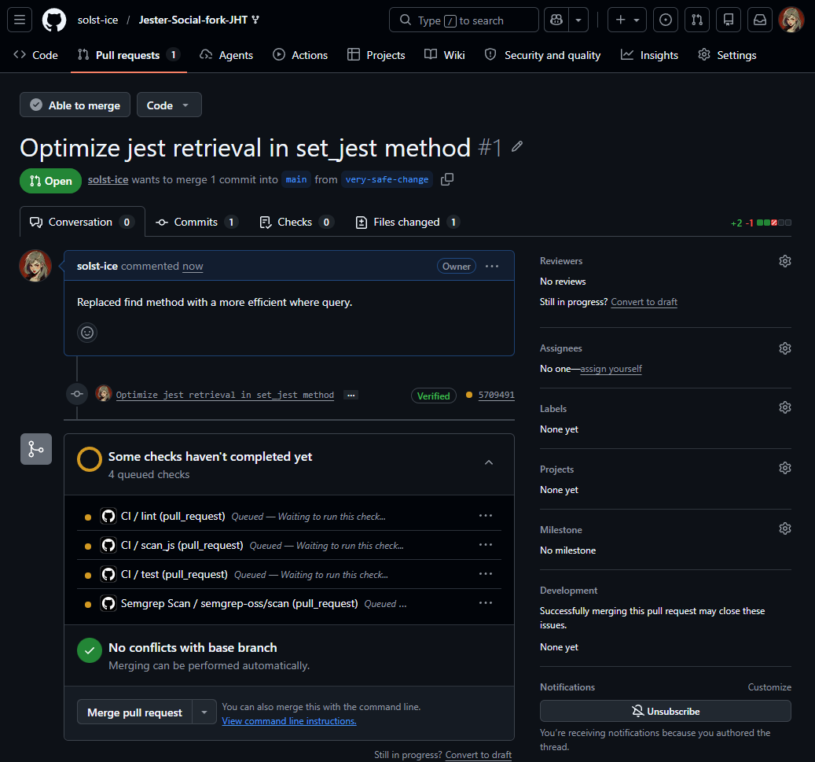Open Reviewers gear settings
This screenshot has height=762, width=815.
(x=785, y=261)
